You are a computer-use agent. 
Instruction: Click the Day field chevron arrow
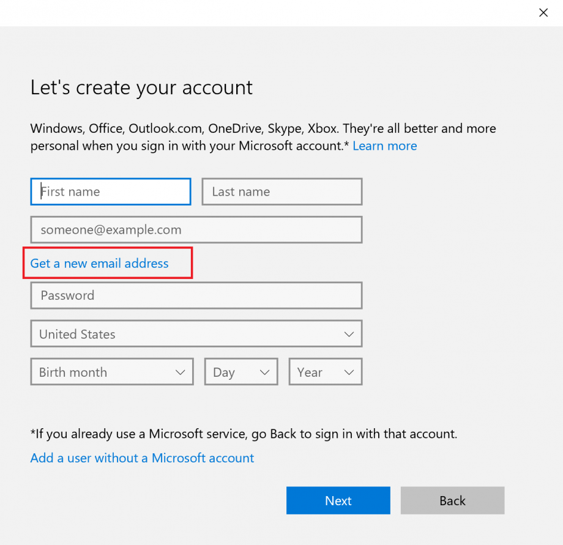click(264, 371)
